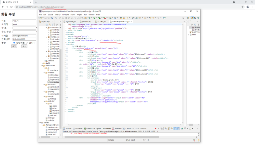Click the 확인 submit button
This screenshot has height=148, width=255.
pyautogui.click(x=14, y=46)
